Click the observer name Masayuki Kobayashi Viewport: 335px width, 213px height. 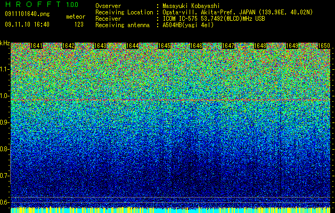[191, 6]
